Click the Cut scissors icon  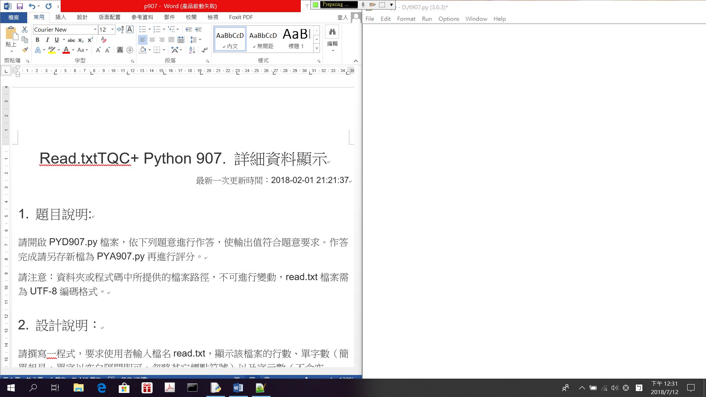point(25,29)
